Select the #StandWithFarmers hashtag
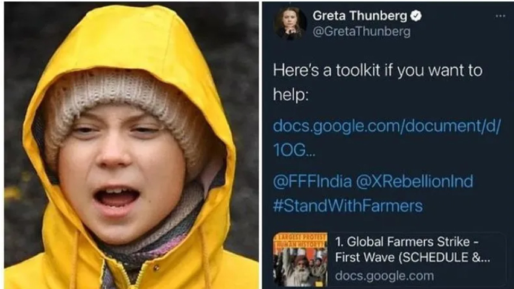Viewport: 514px width, 289px height. click(348, 206)
